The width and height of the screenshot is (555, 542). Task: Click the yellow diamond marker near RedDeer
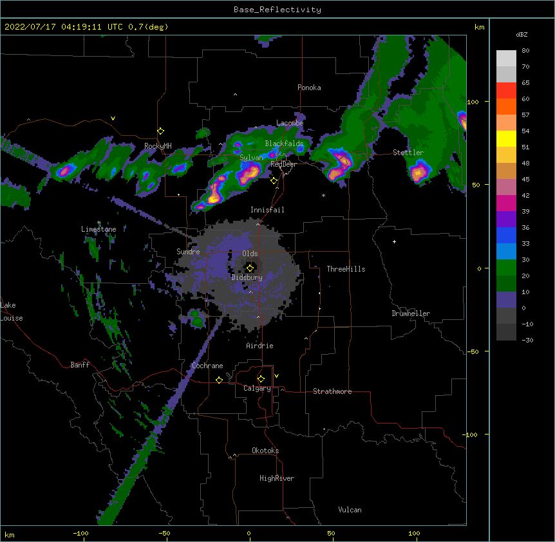[x=274, y=181]
